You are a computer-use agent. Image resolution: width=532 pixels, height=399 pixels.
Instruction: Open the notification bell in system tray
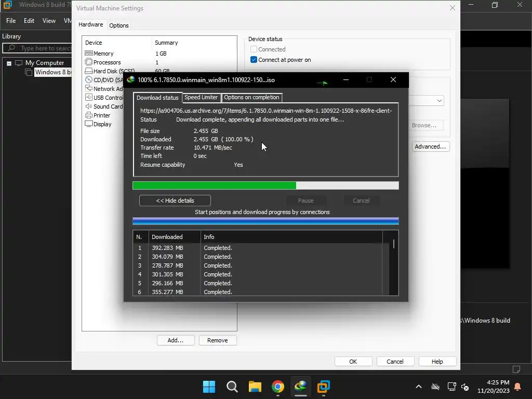coord(518,387)
